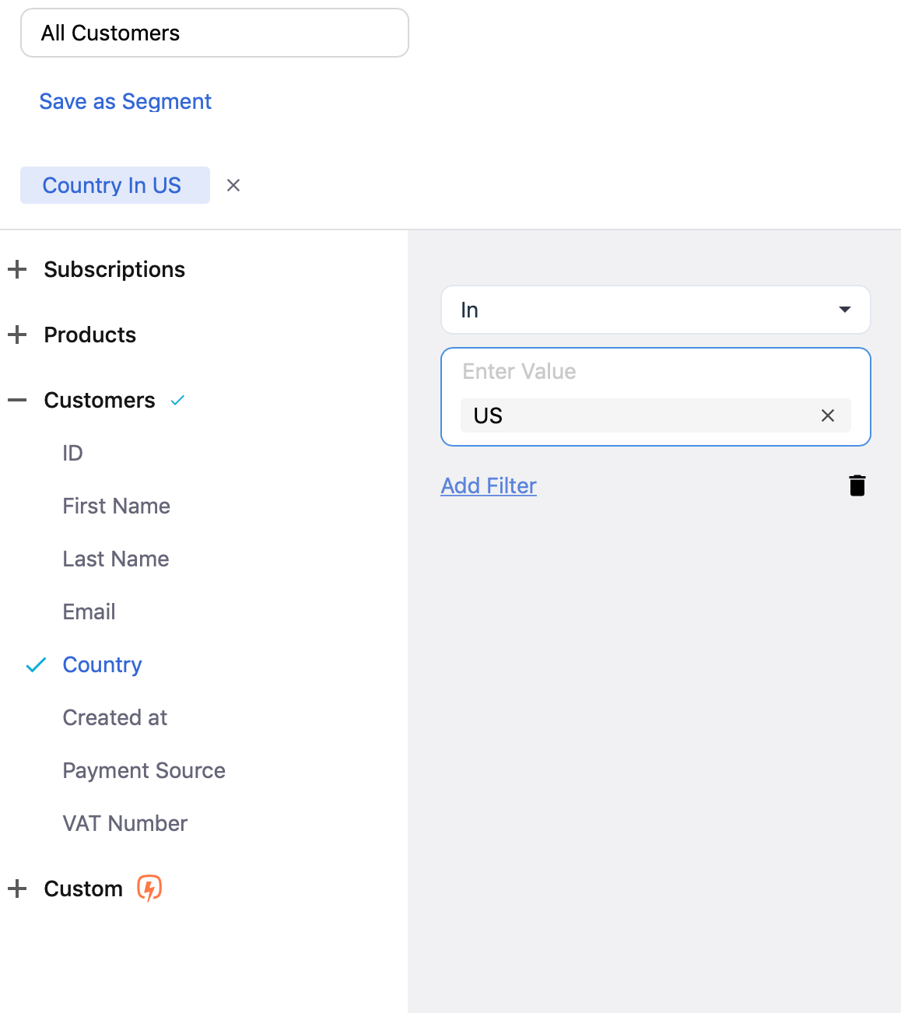The width and height of the screenshot is (901, 1013).
Task: Remove the Country In US filter tag
Action: [x=233, y=185]
